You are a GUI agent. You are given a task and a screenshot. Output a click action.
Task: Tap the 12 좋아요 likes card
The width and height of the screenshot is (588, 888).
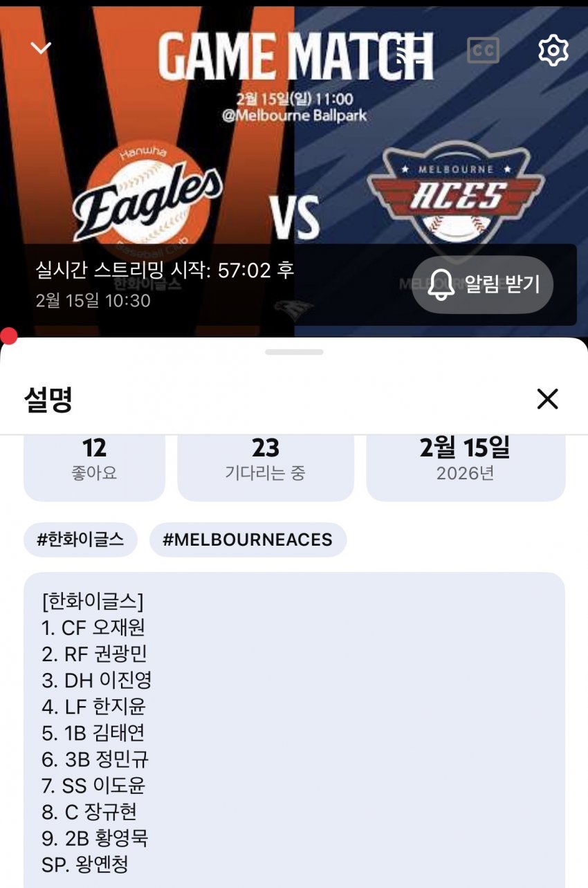click(94, 462)
